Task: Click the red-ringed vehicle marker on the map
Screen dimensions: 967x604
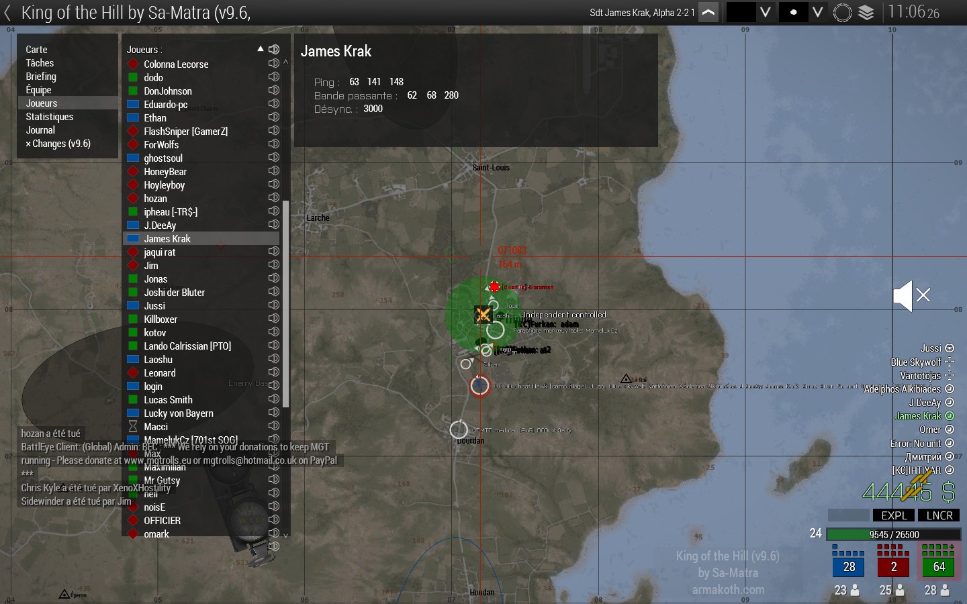Action: (479, 386)
